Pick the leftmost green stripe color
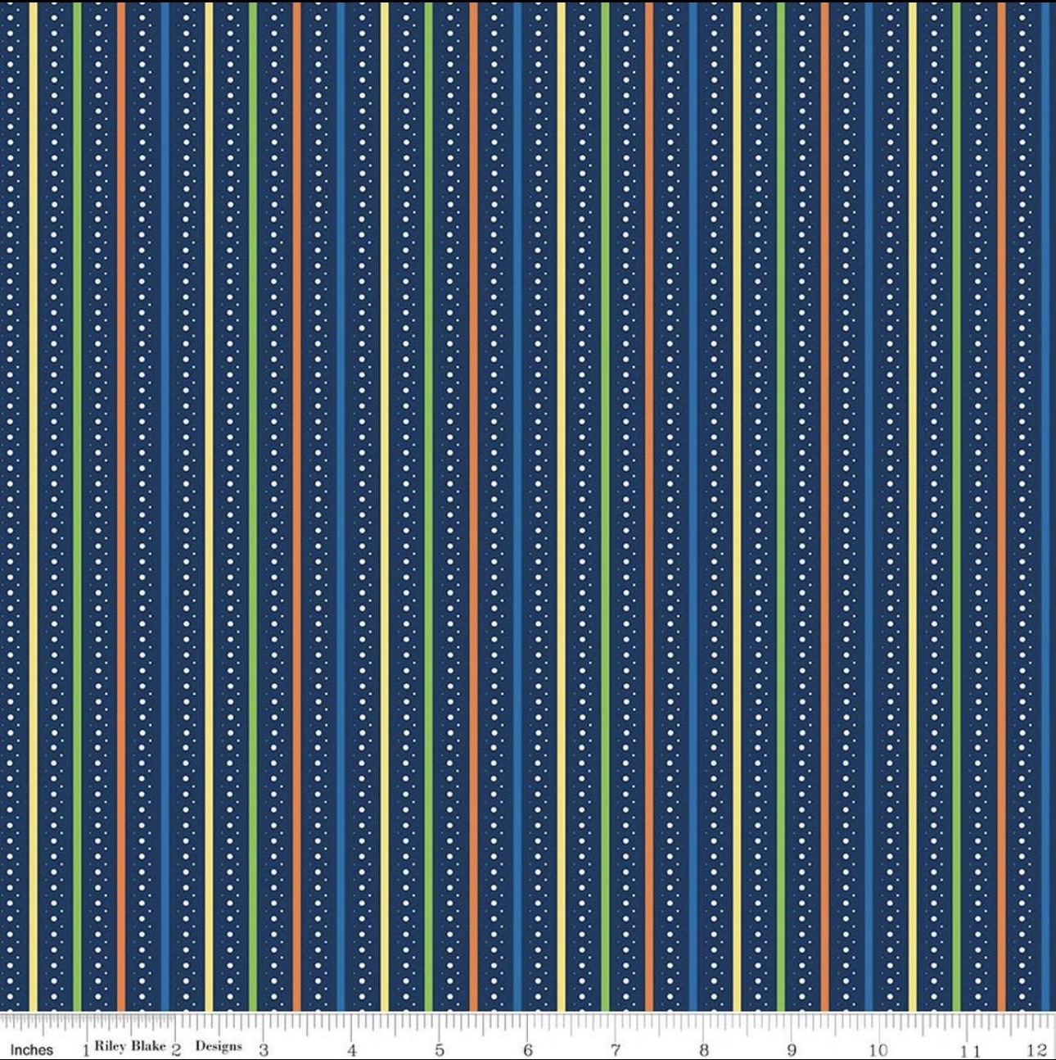Image resolution: width=1056 pixels, height=1060 pixels. pyautogui.click(x=77, y=491)
